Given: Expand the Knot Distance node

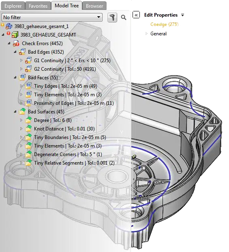Looking at the screenshot, I should point(21,128).
